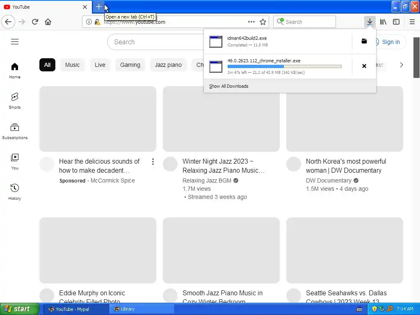Select the Gaming filter chip

pos(130,65)
